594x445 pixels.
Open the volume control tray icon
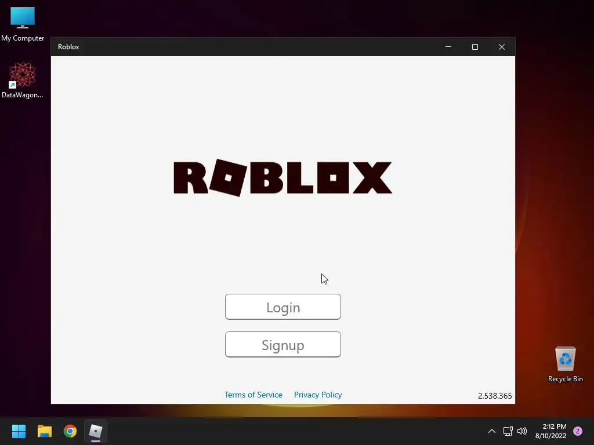coord(522,431)
